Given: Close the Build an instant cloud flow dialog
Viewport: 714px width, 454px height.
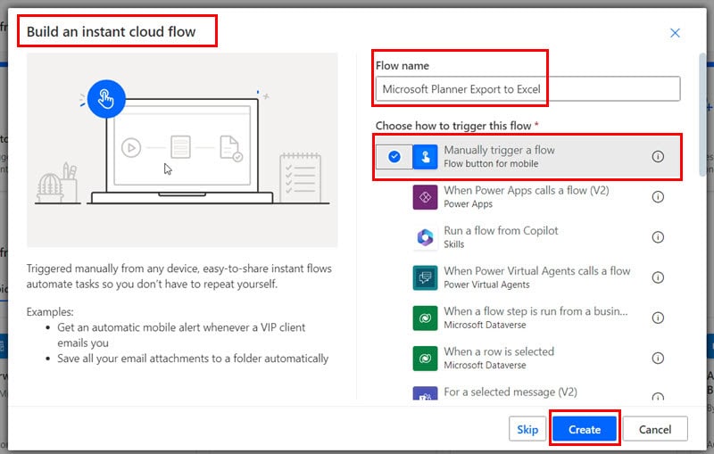Looking at the screenshot, I should [675, 33].
